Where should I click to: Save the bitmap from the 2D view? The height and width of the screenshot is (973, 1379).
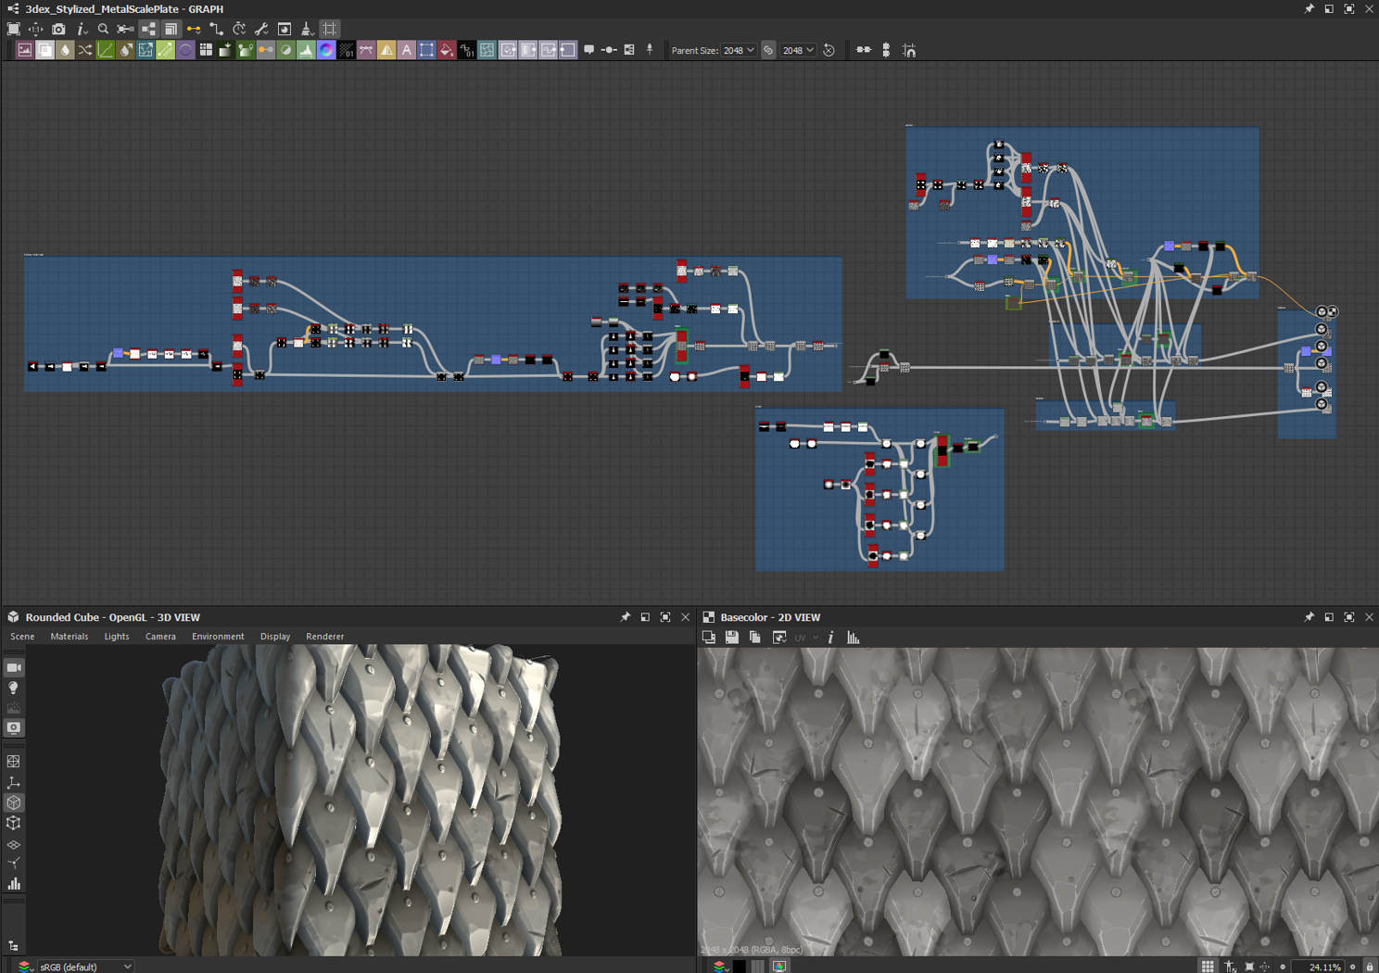tap(732, 638)
